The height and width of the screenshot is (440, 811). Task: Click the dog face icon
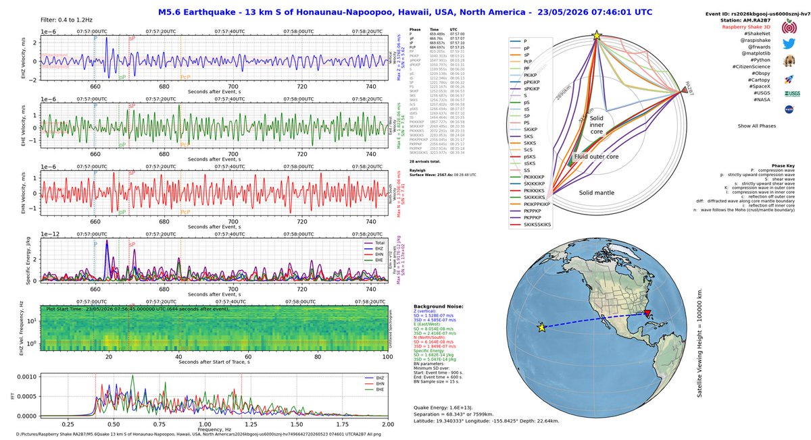point(788,62)
